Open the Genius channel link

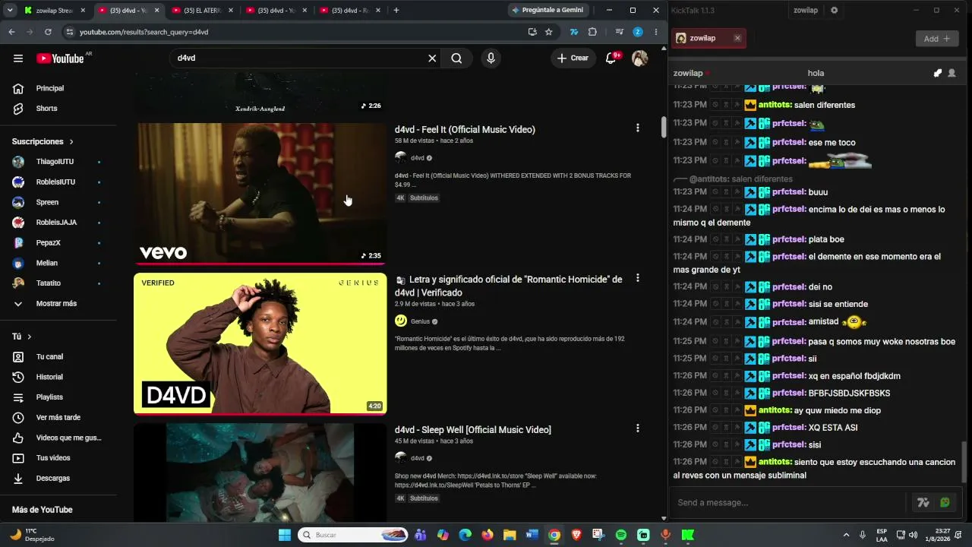(x=420, y=321)
